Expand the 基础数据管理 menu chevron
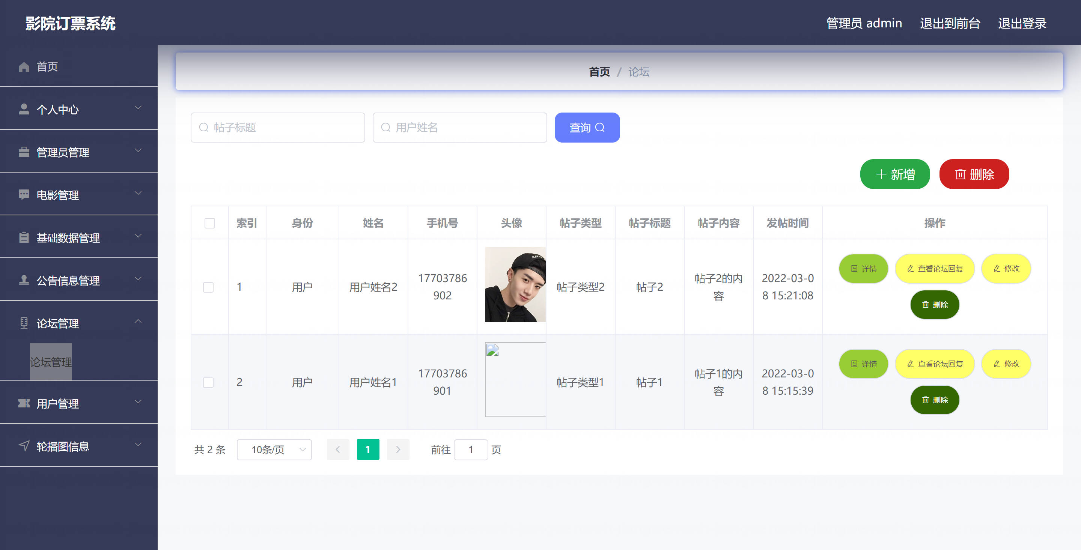Screen dimensions: 1081x550 pos(138,236)
